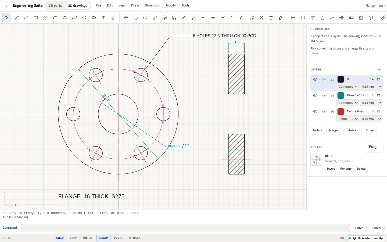387x242 pixels.
Task: Click the Delete trash tool in toolbar
Action: pos(271,18)
